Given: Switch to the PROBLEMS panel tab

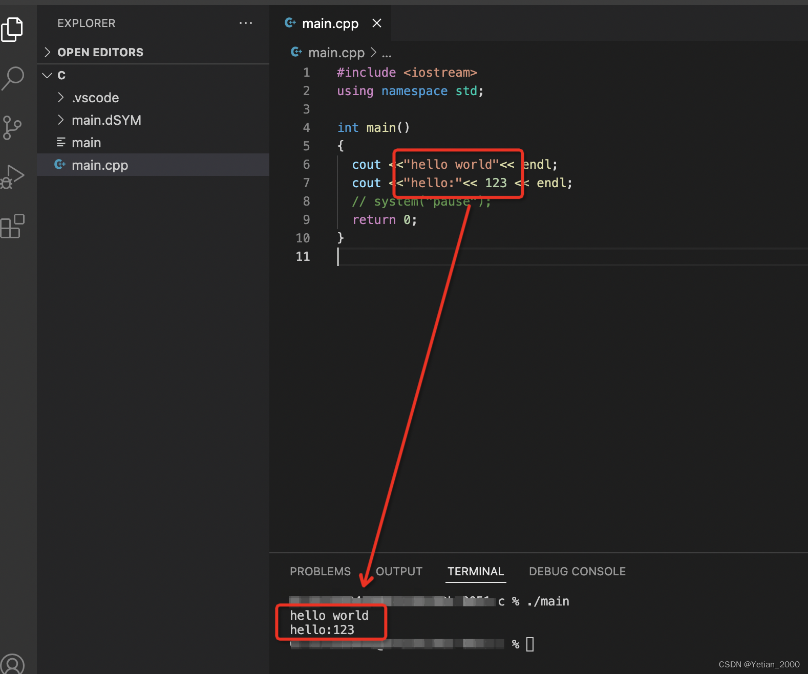Looking at the screenshot, I should (x=321, y=571).
